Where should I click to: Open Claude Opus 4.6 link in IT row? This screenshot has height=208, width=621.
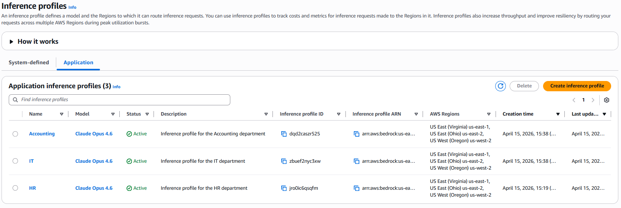tap(94, 161)
